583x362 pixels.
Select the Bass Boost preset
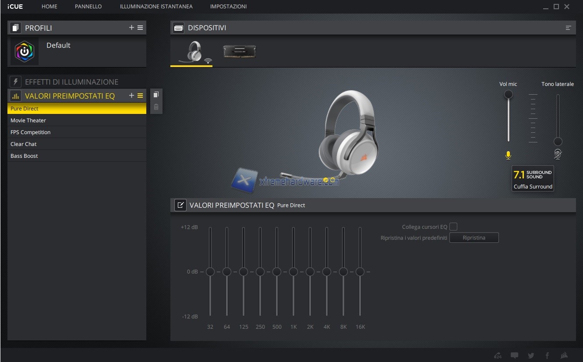click(x=25, y=156)
